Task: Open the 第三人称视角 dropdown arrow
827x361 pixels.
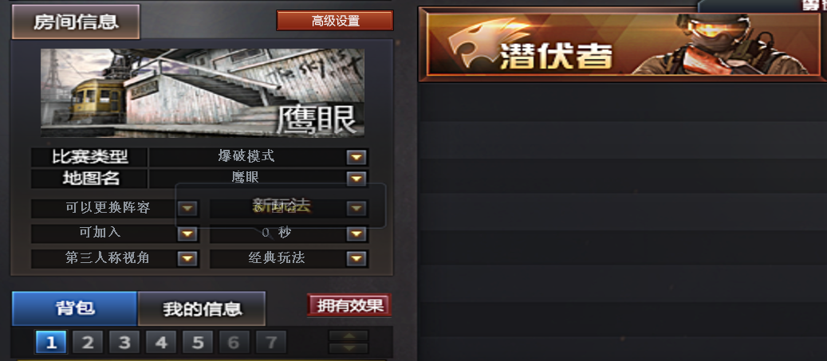Action: click(187, 258)
